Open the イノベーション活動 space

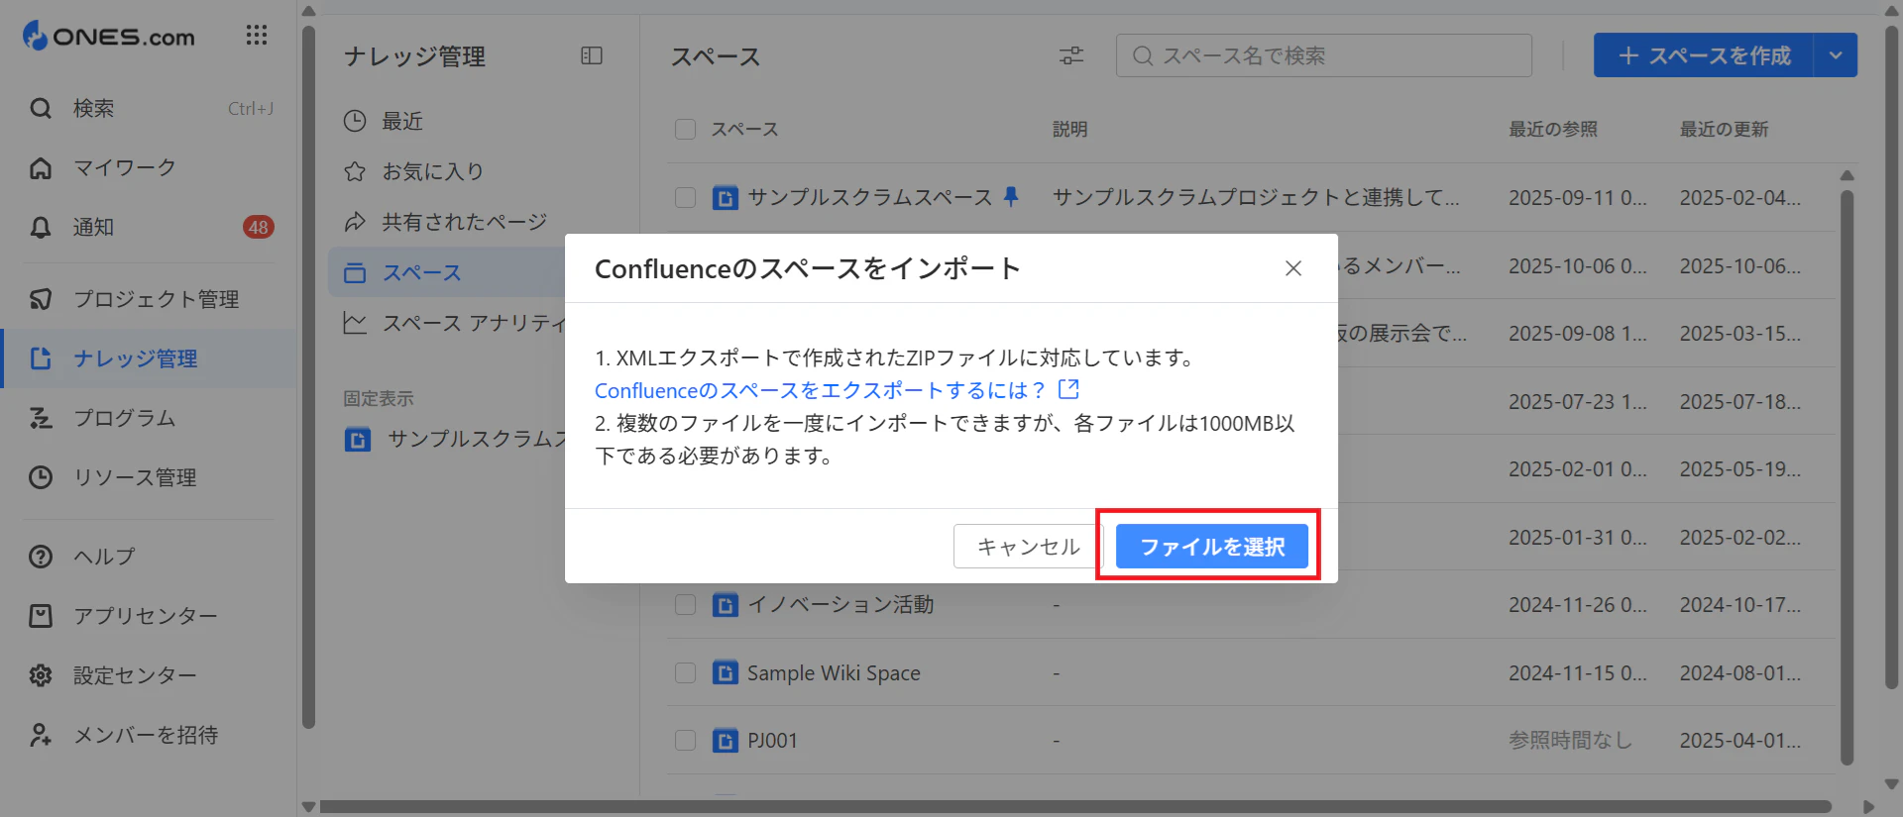[840, 604]
